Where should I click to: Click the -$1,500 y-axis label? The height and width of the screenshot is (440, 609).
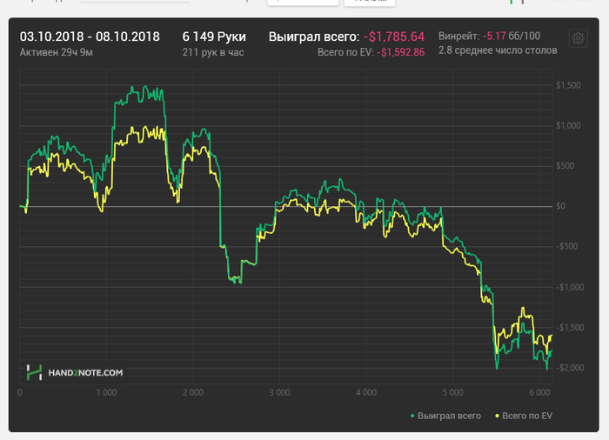pos(570,328)
